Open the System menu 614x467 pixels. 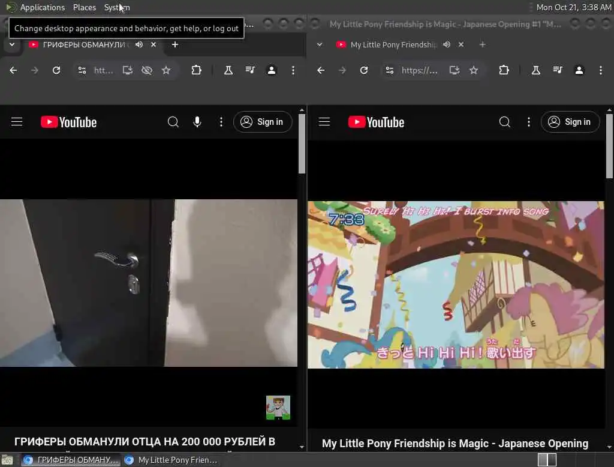point(117,7)
